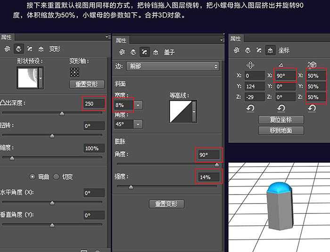This screenshot has width=330, height=252.
Task: Select the active Coordinates icon in 坐标 panel
Action: click(x=270, y=50)
